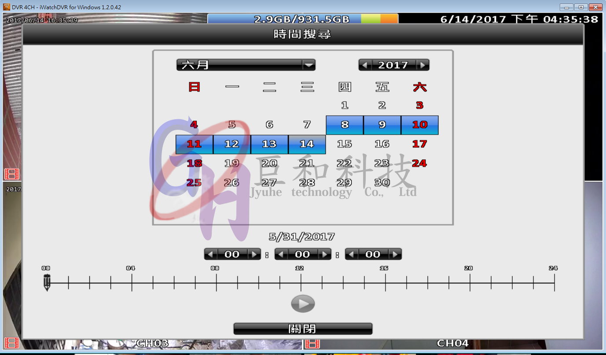Click the disk usage bar 2.9GB/931.5GB
Image resolution: width=606 pixels, height=355 pixels.
(302, 19)
